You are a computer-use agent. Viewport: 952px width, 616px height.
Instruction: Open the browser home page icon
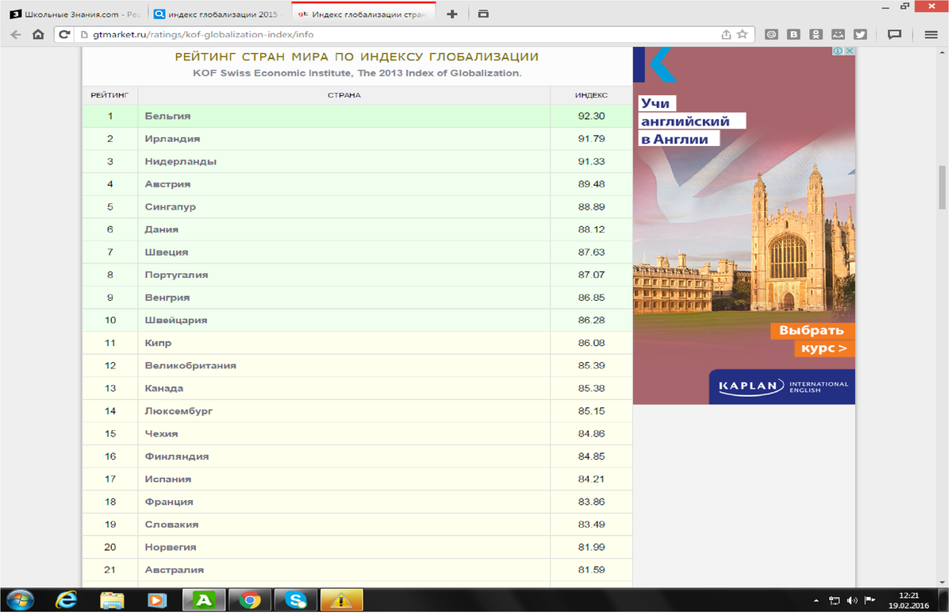(x=38, y=34)
